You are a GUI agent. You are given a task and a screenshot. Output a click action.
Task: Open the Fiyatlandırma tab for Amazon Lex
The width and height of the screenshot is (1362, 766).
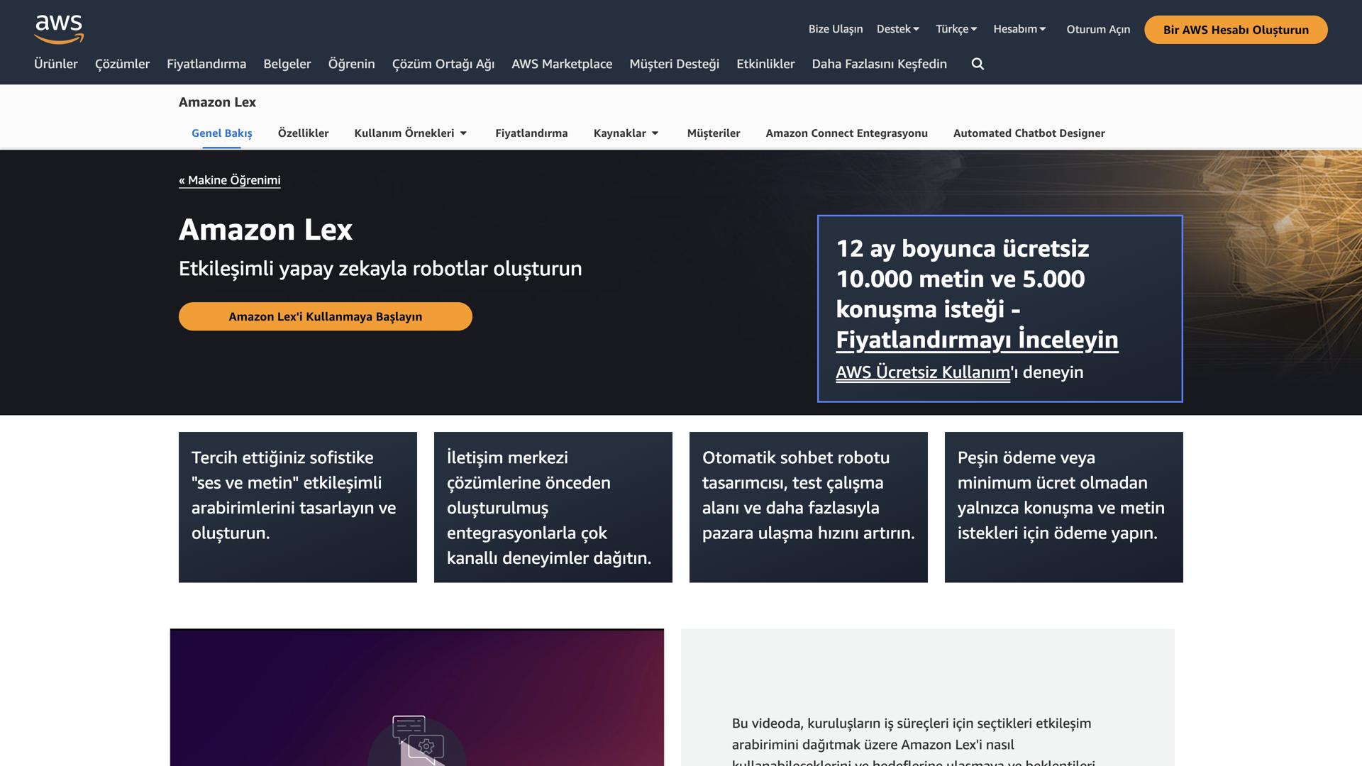click(x=531, y=133)
